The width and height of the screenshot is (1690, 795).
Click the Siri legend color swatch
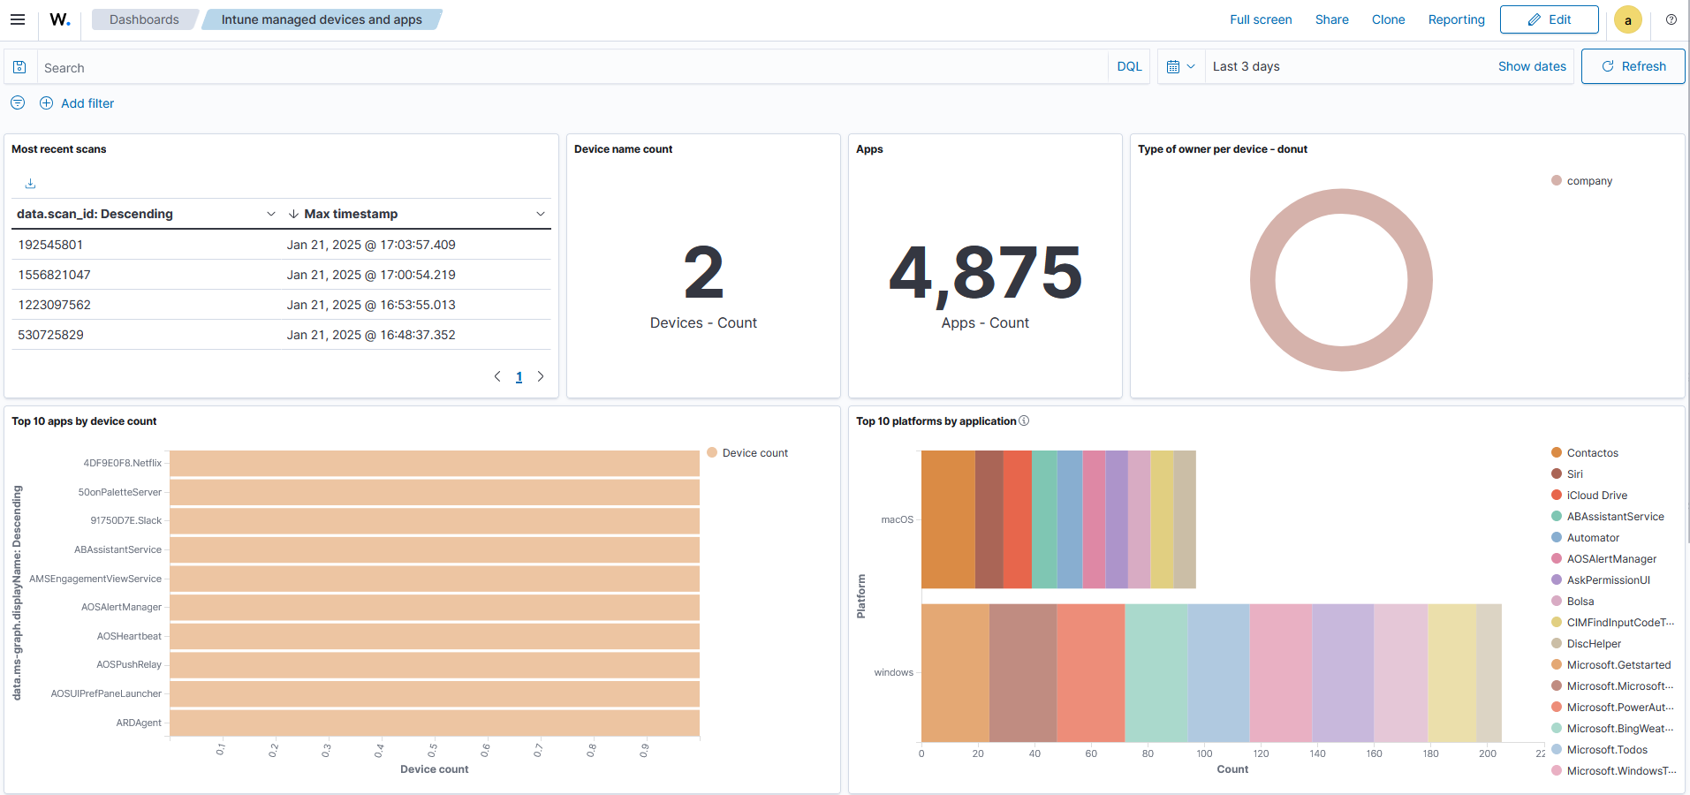(1557, 474)
